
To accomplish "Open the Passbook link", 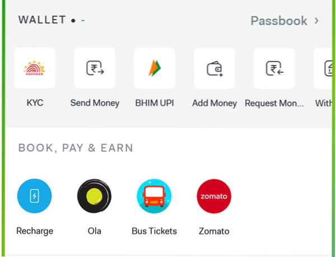I will pyautogui.click(x=279, y=21).
